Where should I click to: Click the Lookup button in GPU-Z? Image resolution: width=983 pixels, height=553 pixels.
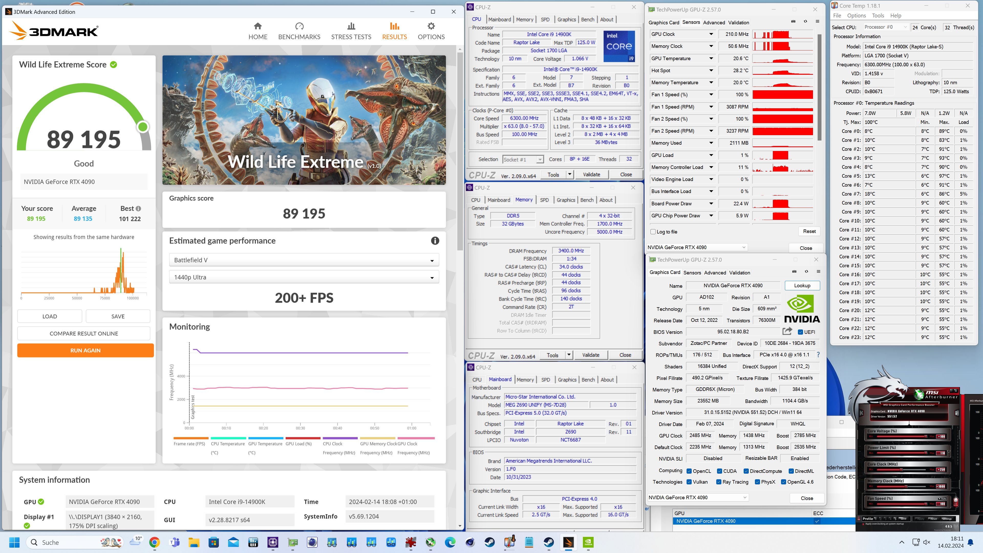coord(802,285)
